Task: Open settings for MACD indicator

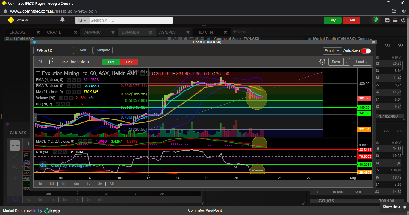Action: point(85,142)
